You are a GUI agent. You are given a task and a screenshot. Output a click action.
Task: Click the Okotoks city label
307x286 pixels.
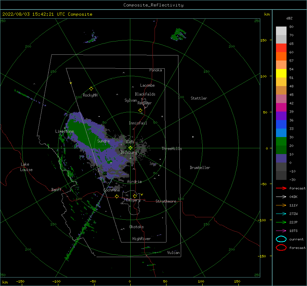[137, 227]
